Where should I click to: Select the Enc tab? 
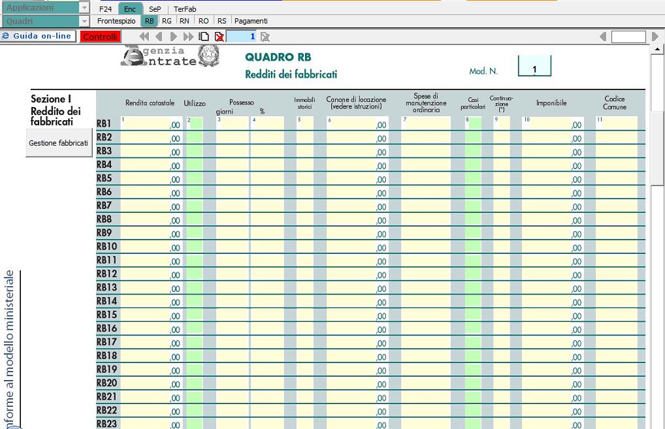click(x=130, y=9)
